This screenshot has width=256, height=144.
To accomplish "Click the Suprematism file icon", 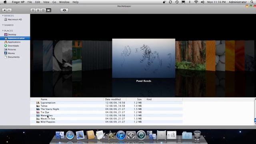I will (x=38, y=103).
